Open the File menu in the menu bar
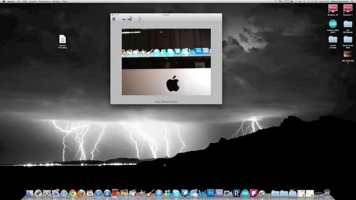356x200 pixels. 19,1
